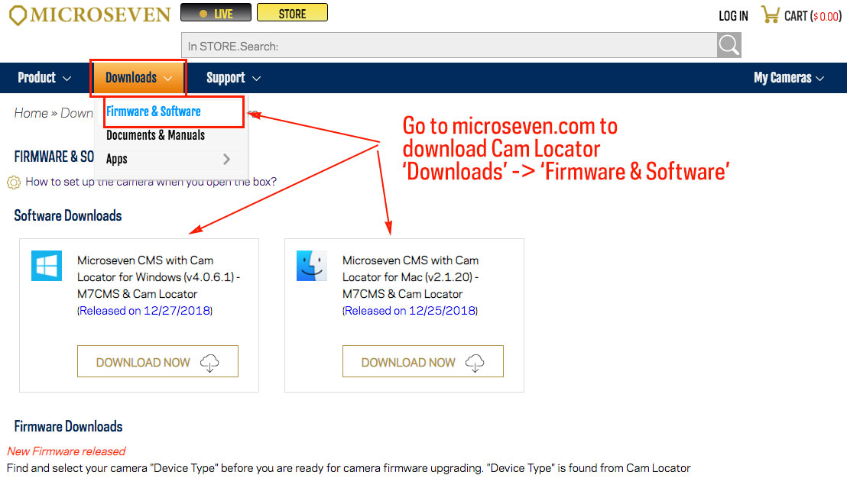Screen dimensions: 847x501
Task: Click the Windows logo icon
Action: [x=47, y=266]
